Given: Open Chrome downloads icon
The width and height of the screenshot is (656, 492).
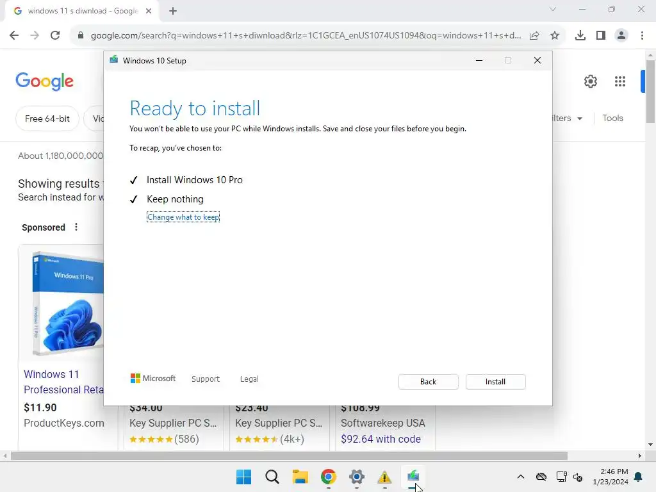Looking at the screenshot, I should coord(580,36).
